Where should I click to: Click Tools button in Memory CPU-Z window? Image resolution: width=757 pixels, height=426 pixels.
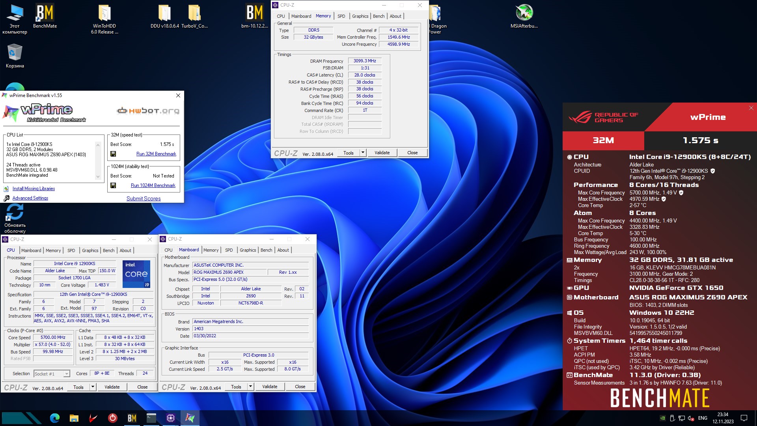point(349,153)
